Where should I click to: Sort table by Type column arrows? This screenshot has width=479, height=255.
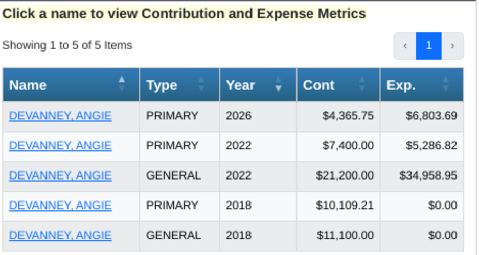(x=201, y=84)
